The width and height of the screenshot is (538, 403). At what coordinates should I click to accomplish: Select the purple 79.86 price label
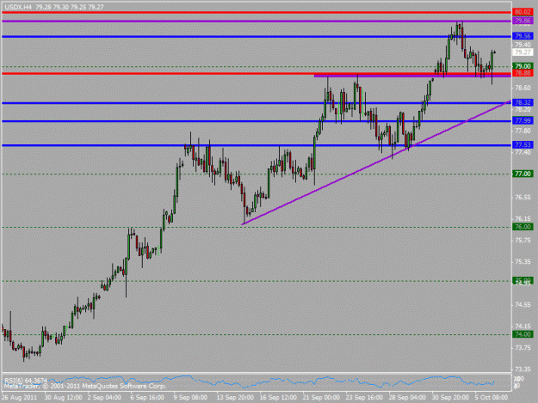[x=523, y=21]
